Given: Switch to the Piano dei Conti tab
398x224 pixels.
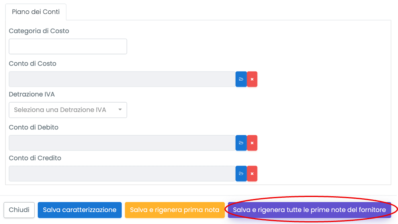Looking at the screenshot, I should pyautogui.click(x=36, y=12).
